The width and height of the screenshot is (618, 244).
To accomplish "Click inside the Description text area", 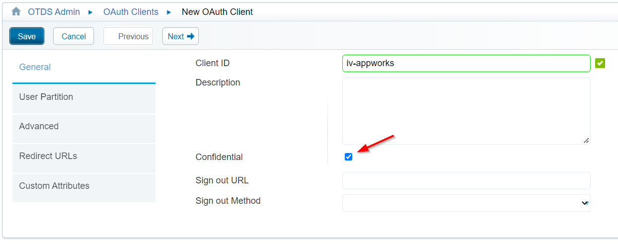I will 466,111.
